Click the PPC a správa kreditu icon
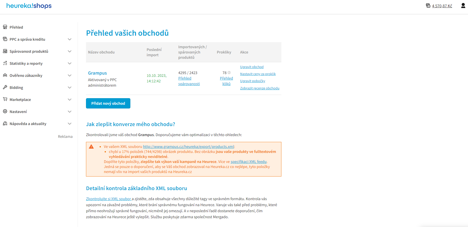This screenshot has height=227, width=468. tap(5, 39)
